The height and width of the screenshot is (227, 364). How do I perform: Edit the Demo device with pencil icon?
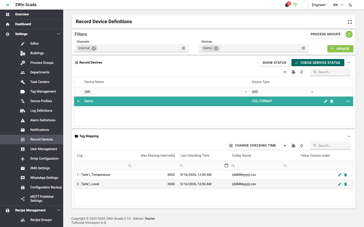(326, 101)
